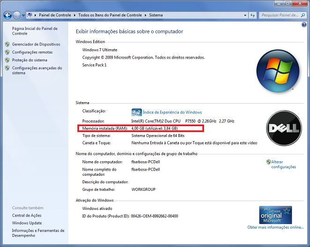Click the Control Panel icon in address bar
This screenshot has width=310, height=247.
(x=30, y=15)
